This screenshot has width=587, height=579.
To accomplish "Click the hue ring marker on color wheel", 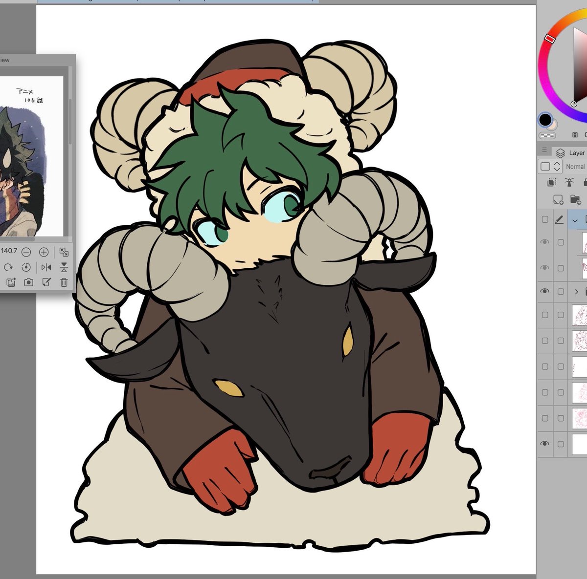I will [x=549, y=39].
